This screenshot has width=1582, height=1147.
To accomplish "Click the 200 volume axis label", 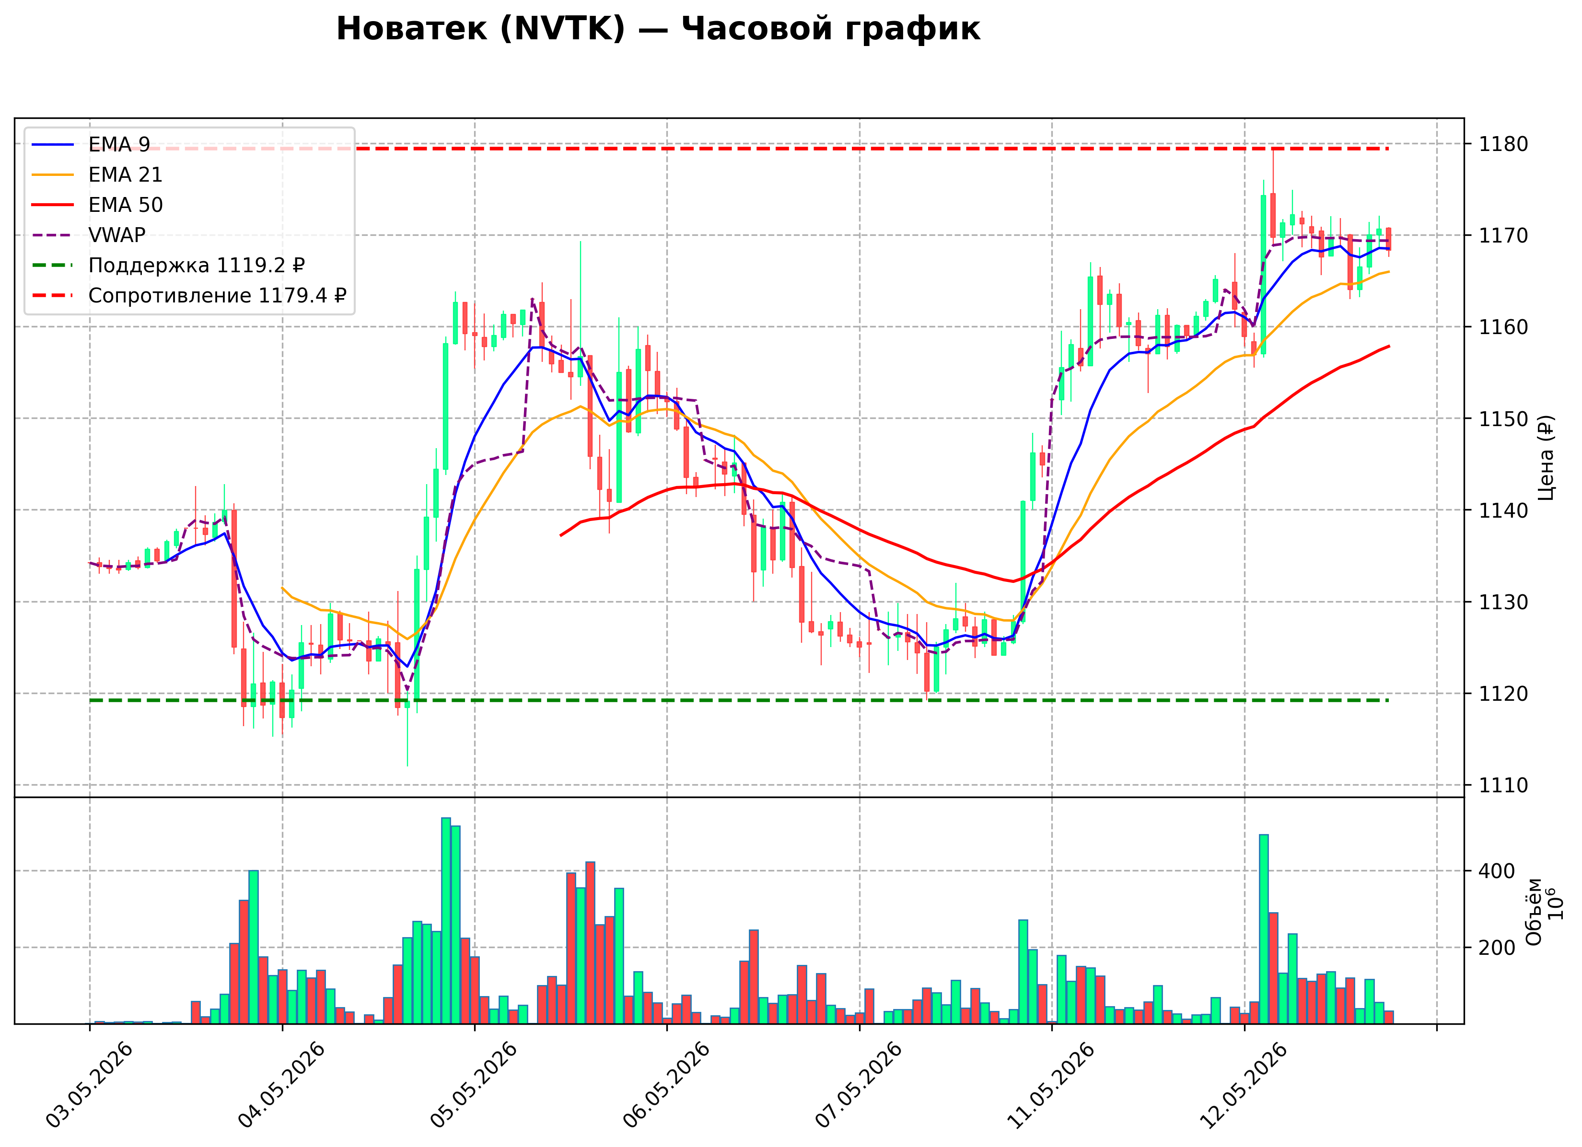I will click(x=1497, y=948).
